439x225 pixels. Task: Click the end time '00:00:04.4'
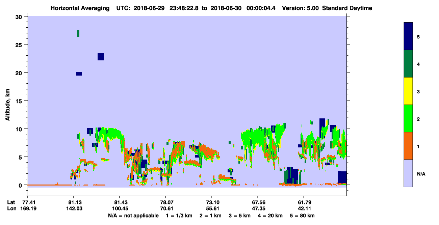click(x=261, y=8)
